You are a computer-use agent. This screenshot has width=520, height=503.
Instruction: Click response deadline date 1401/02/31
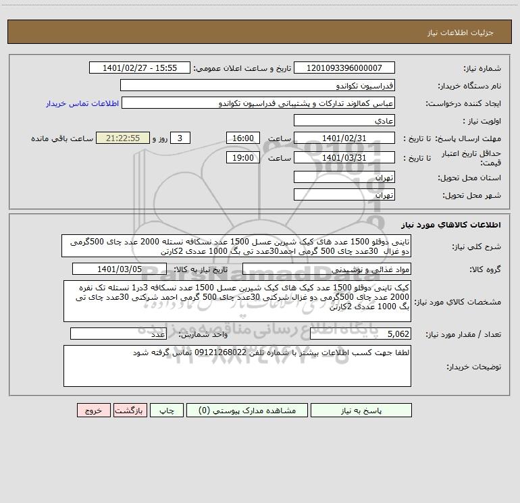[344, 138]
